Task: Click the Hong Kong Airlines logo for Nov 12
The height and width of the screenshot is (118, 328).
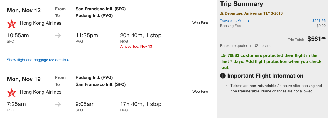Action: point(12,23)
